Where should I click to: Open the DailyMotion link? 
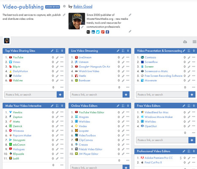coord(20,71)
